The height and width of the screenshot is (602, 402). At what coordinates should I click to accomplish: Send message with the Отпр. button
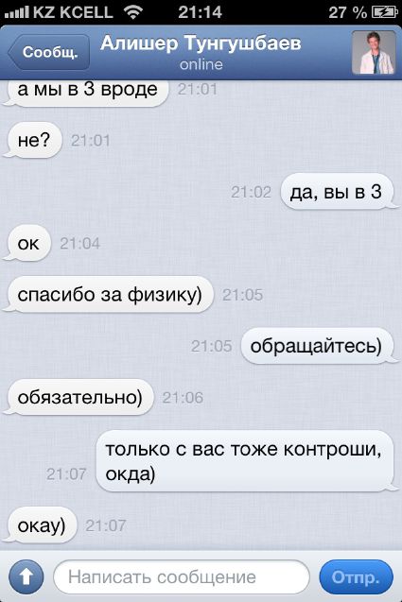(357, 577)
